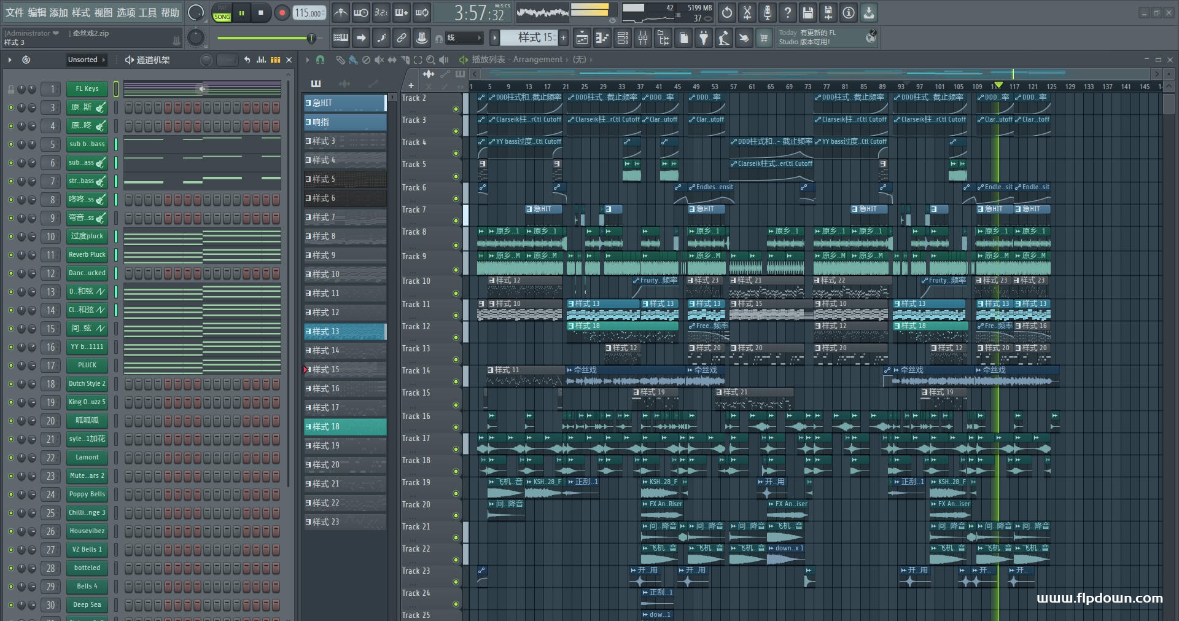Mute Track 7 using its green light
The width and height of the screenshot is (1179, 621).
coord(456,221)
